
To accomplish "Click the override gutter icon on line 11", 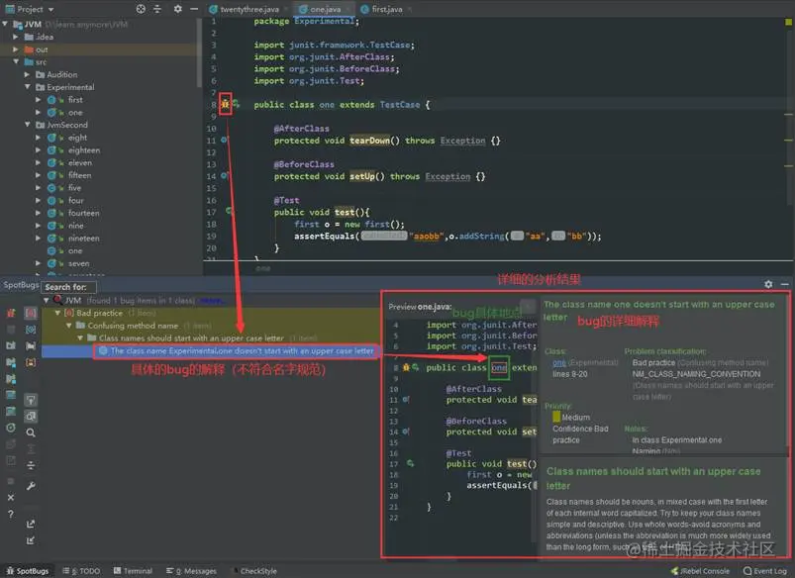I will click(224, 140).
